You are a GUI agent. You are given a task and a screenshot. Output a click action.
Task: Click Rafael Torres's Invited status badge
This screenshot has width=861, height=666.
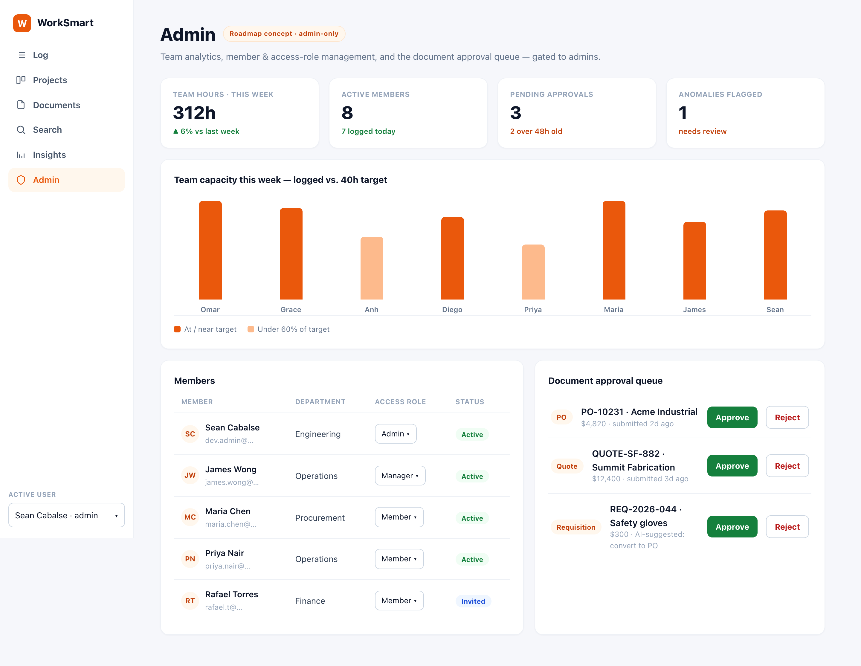(473, 601)
